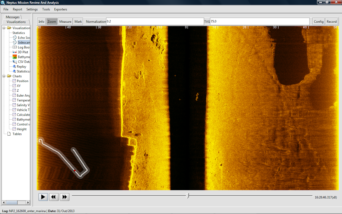The height and width of the screenshot is (214, 342).
Task: Click the TVG value field
Action: point(260,21)
